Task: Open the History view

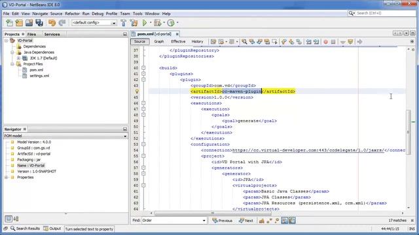Action: click(197, 42)
